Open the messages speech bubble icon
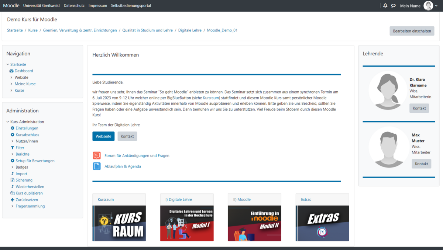This screenshot has width=443, height=250. point(394,6)
